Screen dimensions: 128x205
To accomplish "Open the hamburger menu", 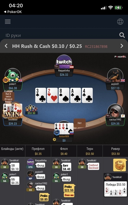I will pos(8,22).
